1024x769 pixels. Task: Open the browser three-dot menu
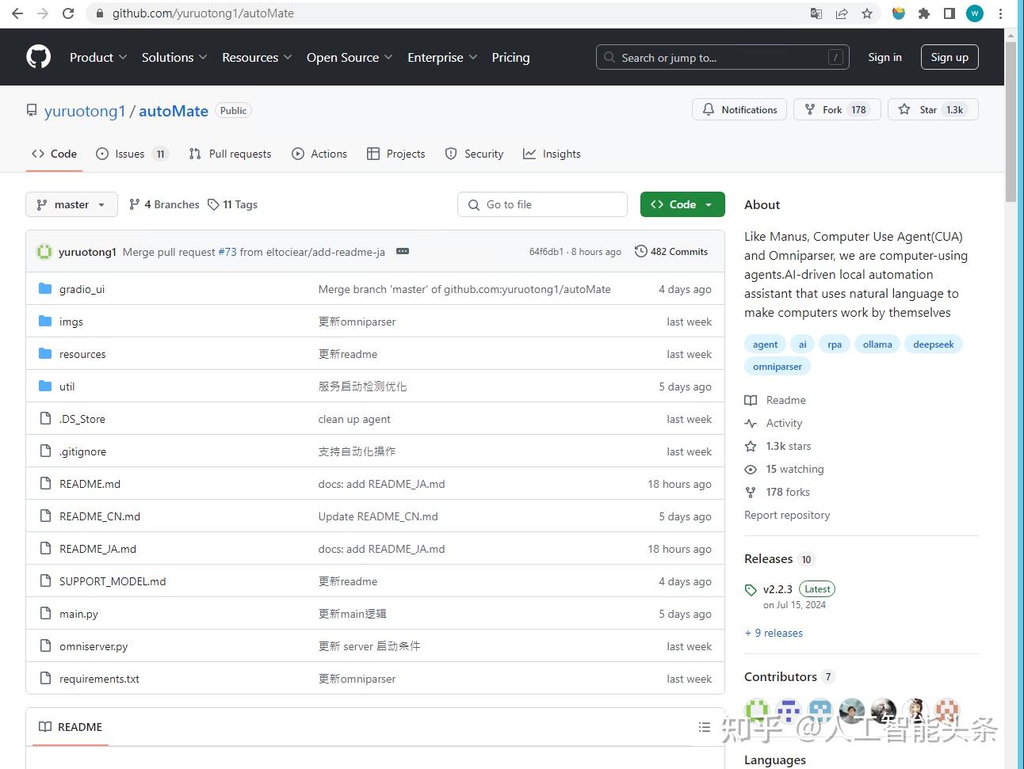tap(1001, 13)
